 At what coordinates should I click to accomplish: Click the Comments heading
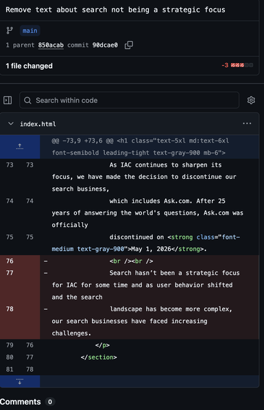21,402
